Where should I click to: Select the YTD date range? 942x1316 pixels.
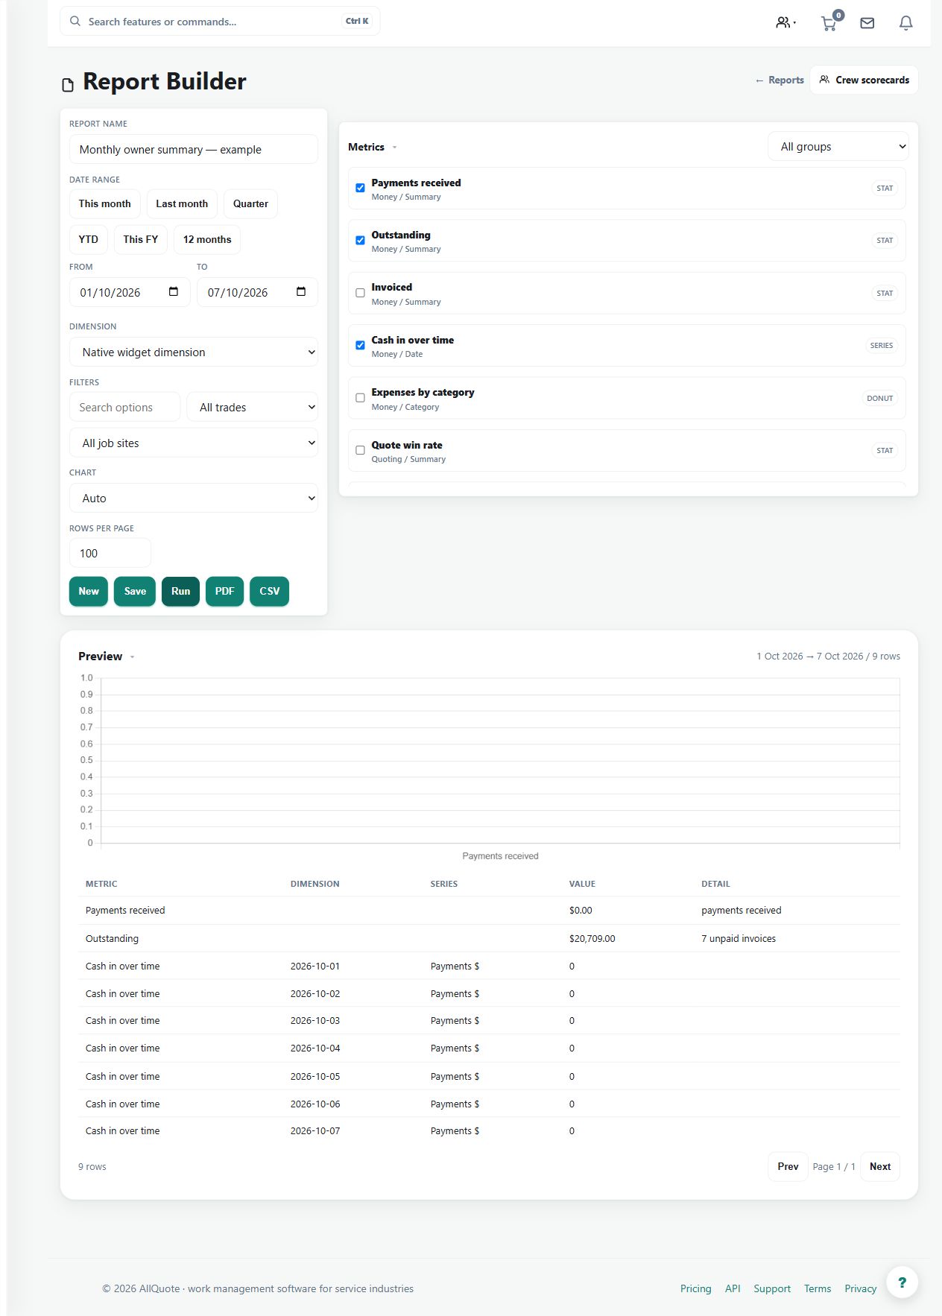tap(89, 239)
